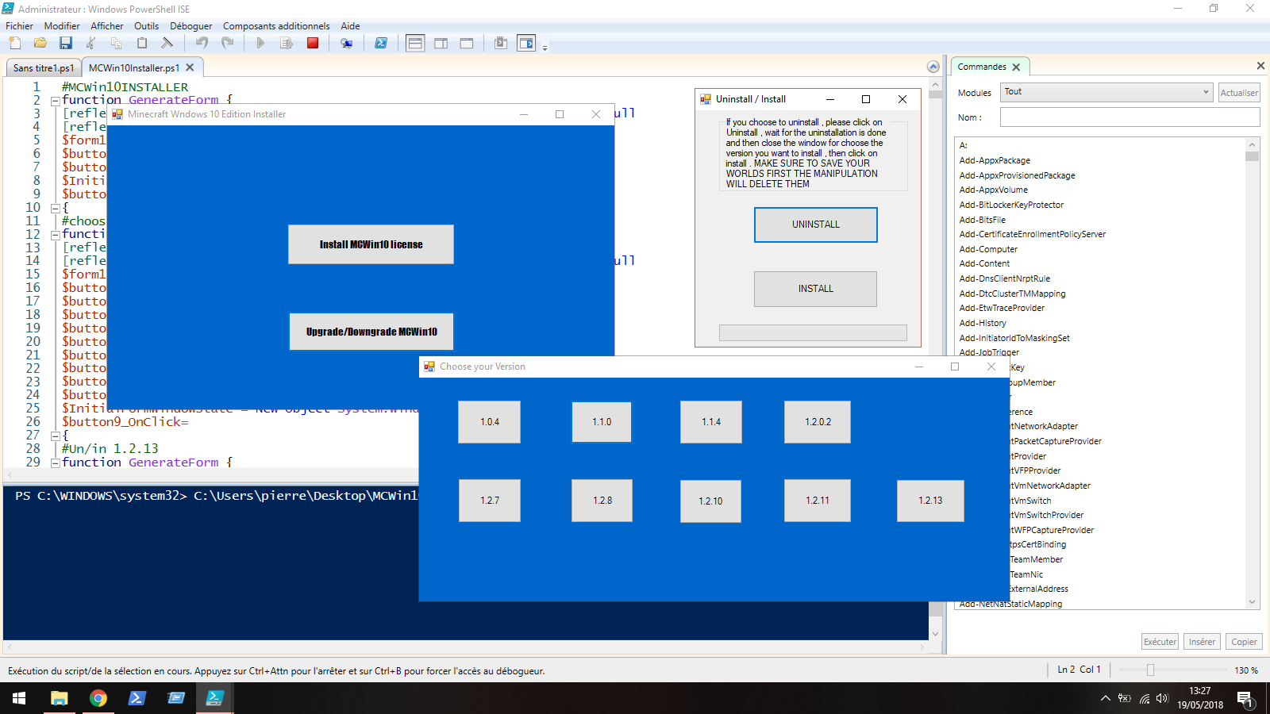Stop script execution with the red square
The width and height of the screenshot is (1270, 714).
313,44
